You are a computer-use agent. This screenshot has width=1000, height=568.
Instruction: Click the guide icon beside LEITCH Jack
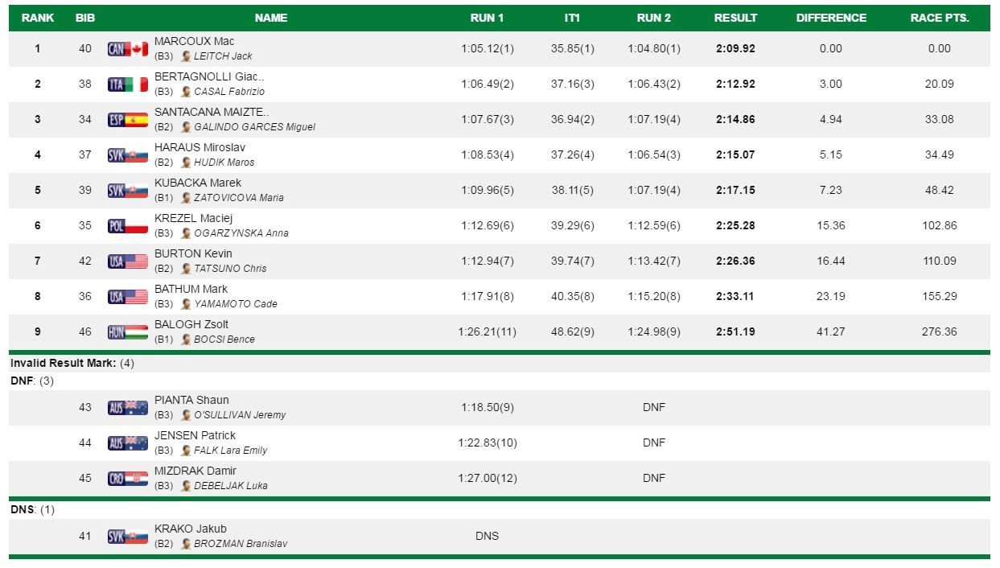point(186,56)
